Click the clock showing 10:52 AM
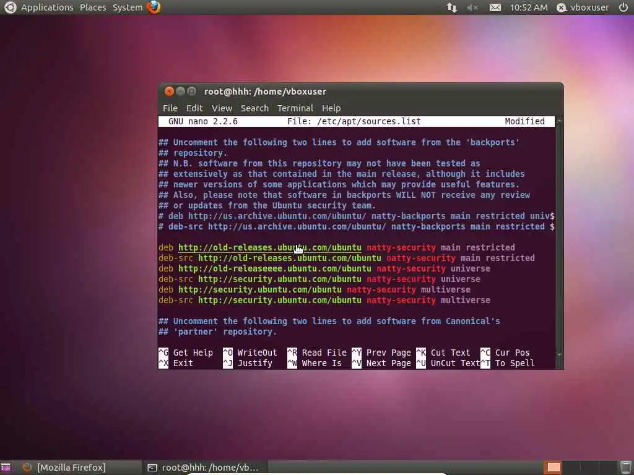This screenshot has width=634, height=475. (529, 7)
